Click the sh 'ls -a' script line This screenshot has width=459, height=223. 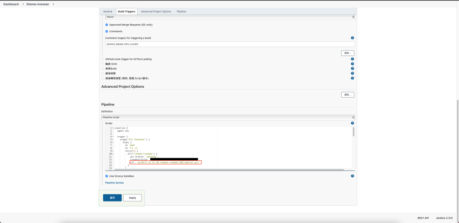pyautogui.click(x=131, y=148)
